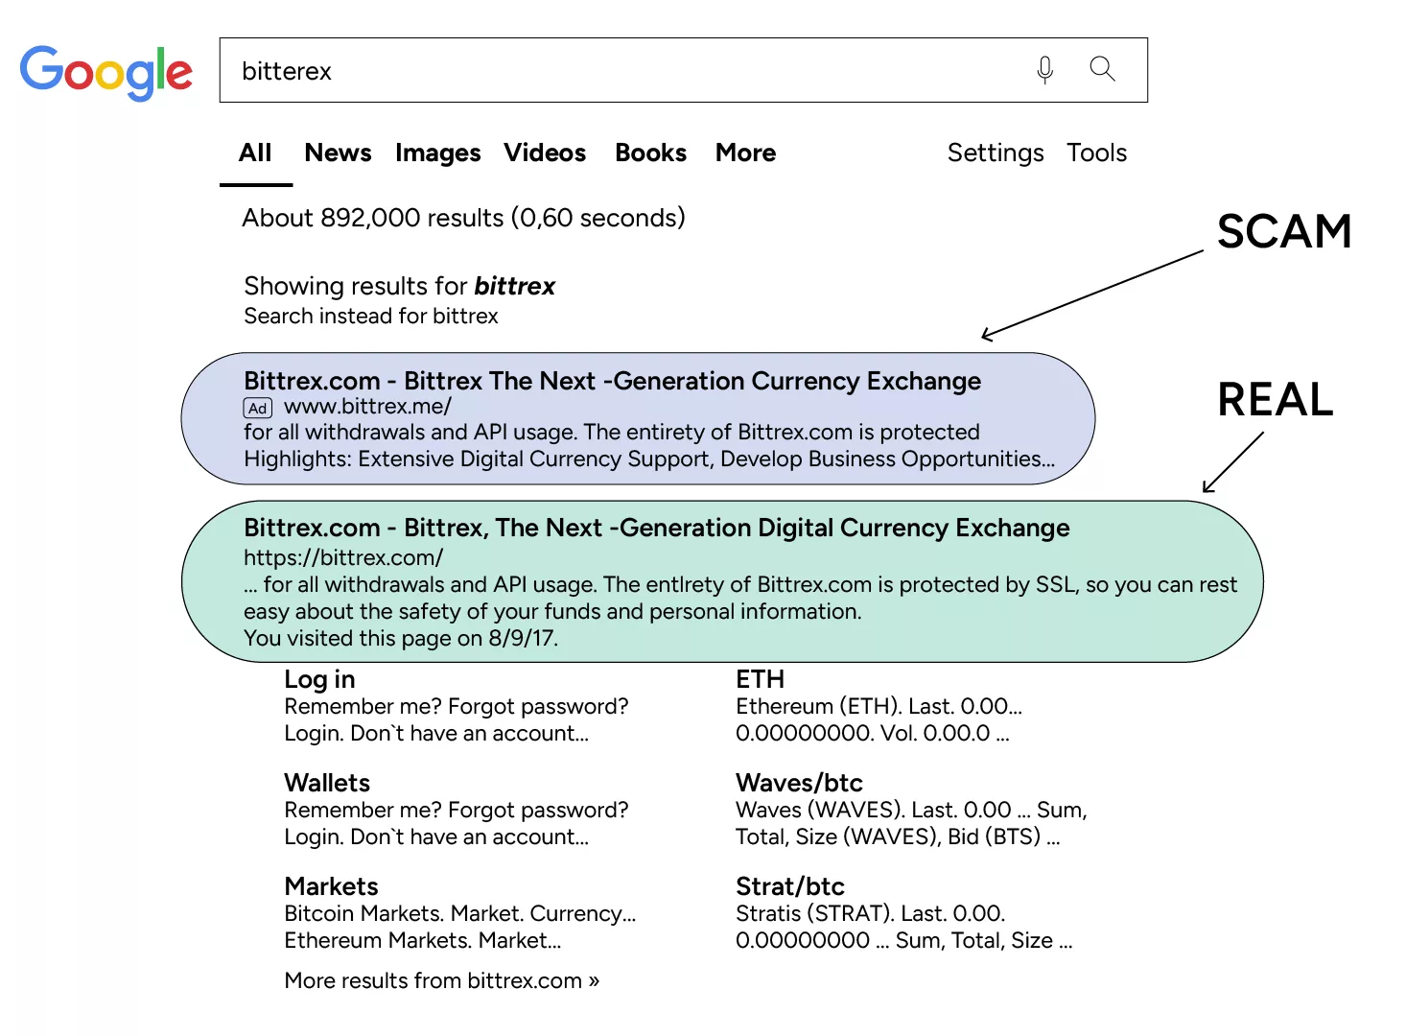The width and height of the screenshot is (1406, 1036).
Task: Open the www.bittrex.me ad result title
Action: click(x=612, y=382)
